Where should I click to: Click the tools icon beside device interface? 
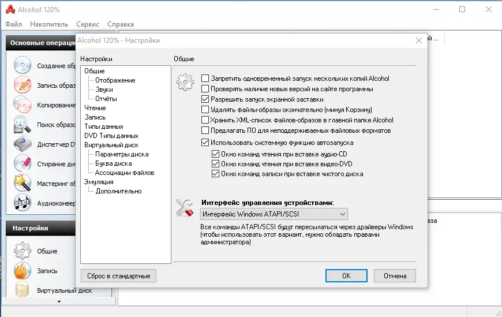185,208
